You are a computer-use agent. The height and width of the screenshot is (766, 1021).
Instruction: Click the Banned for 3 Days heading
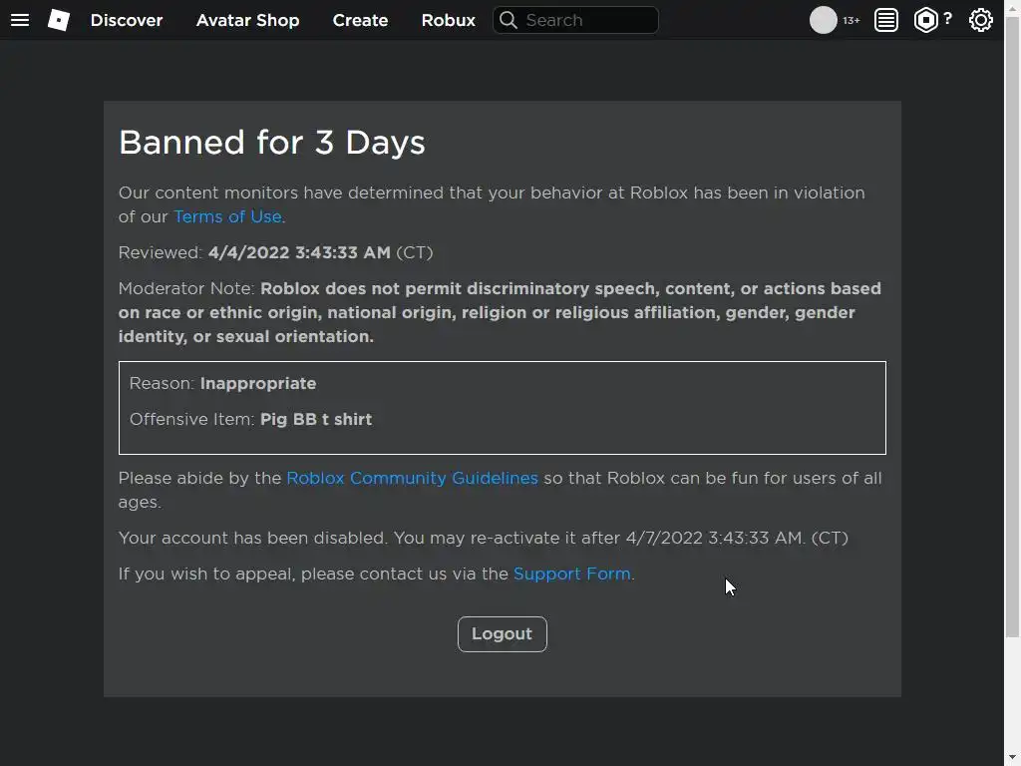pyautogui.click(x=271, y=143)
